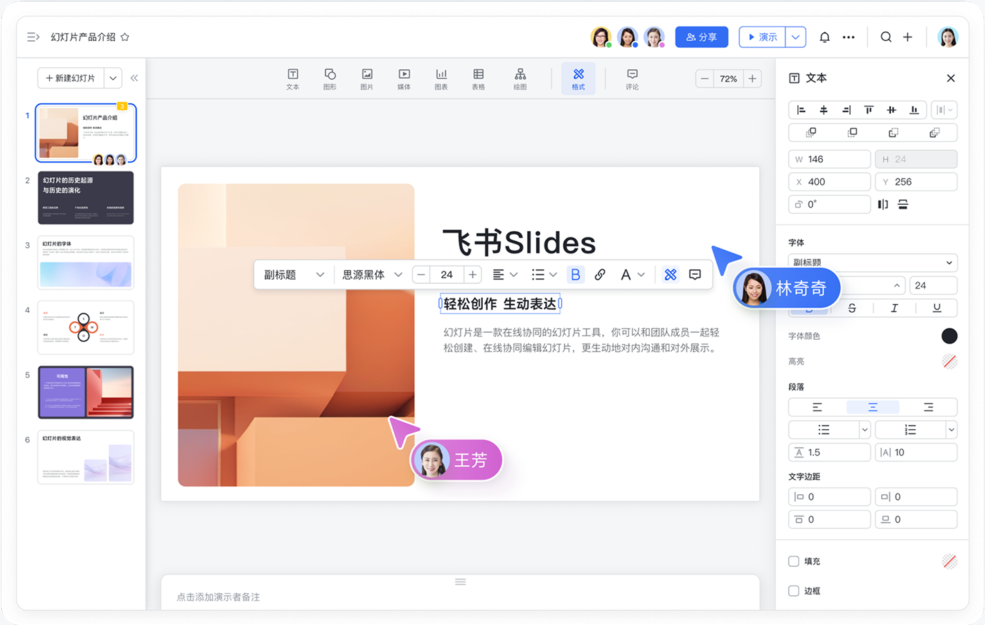Open the highlight (高亮) color swatch

[950, 361]
